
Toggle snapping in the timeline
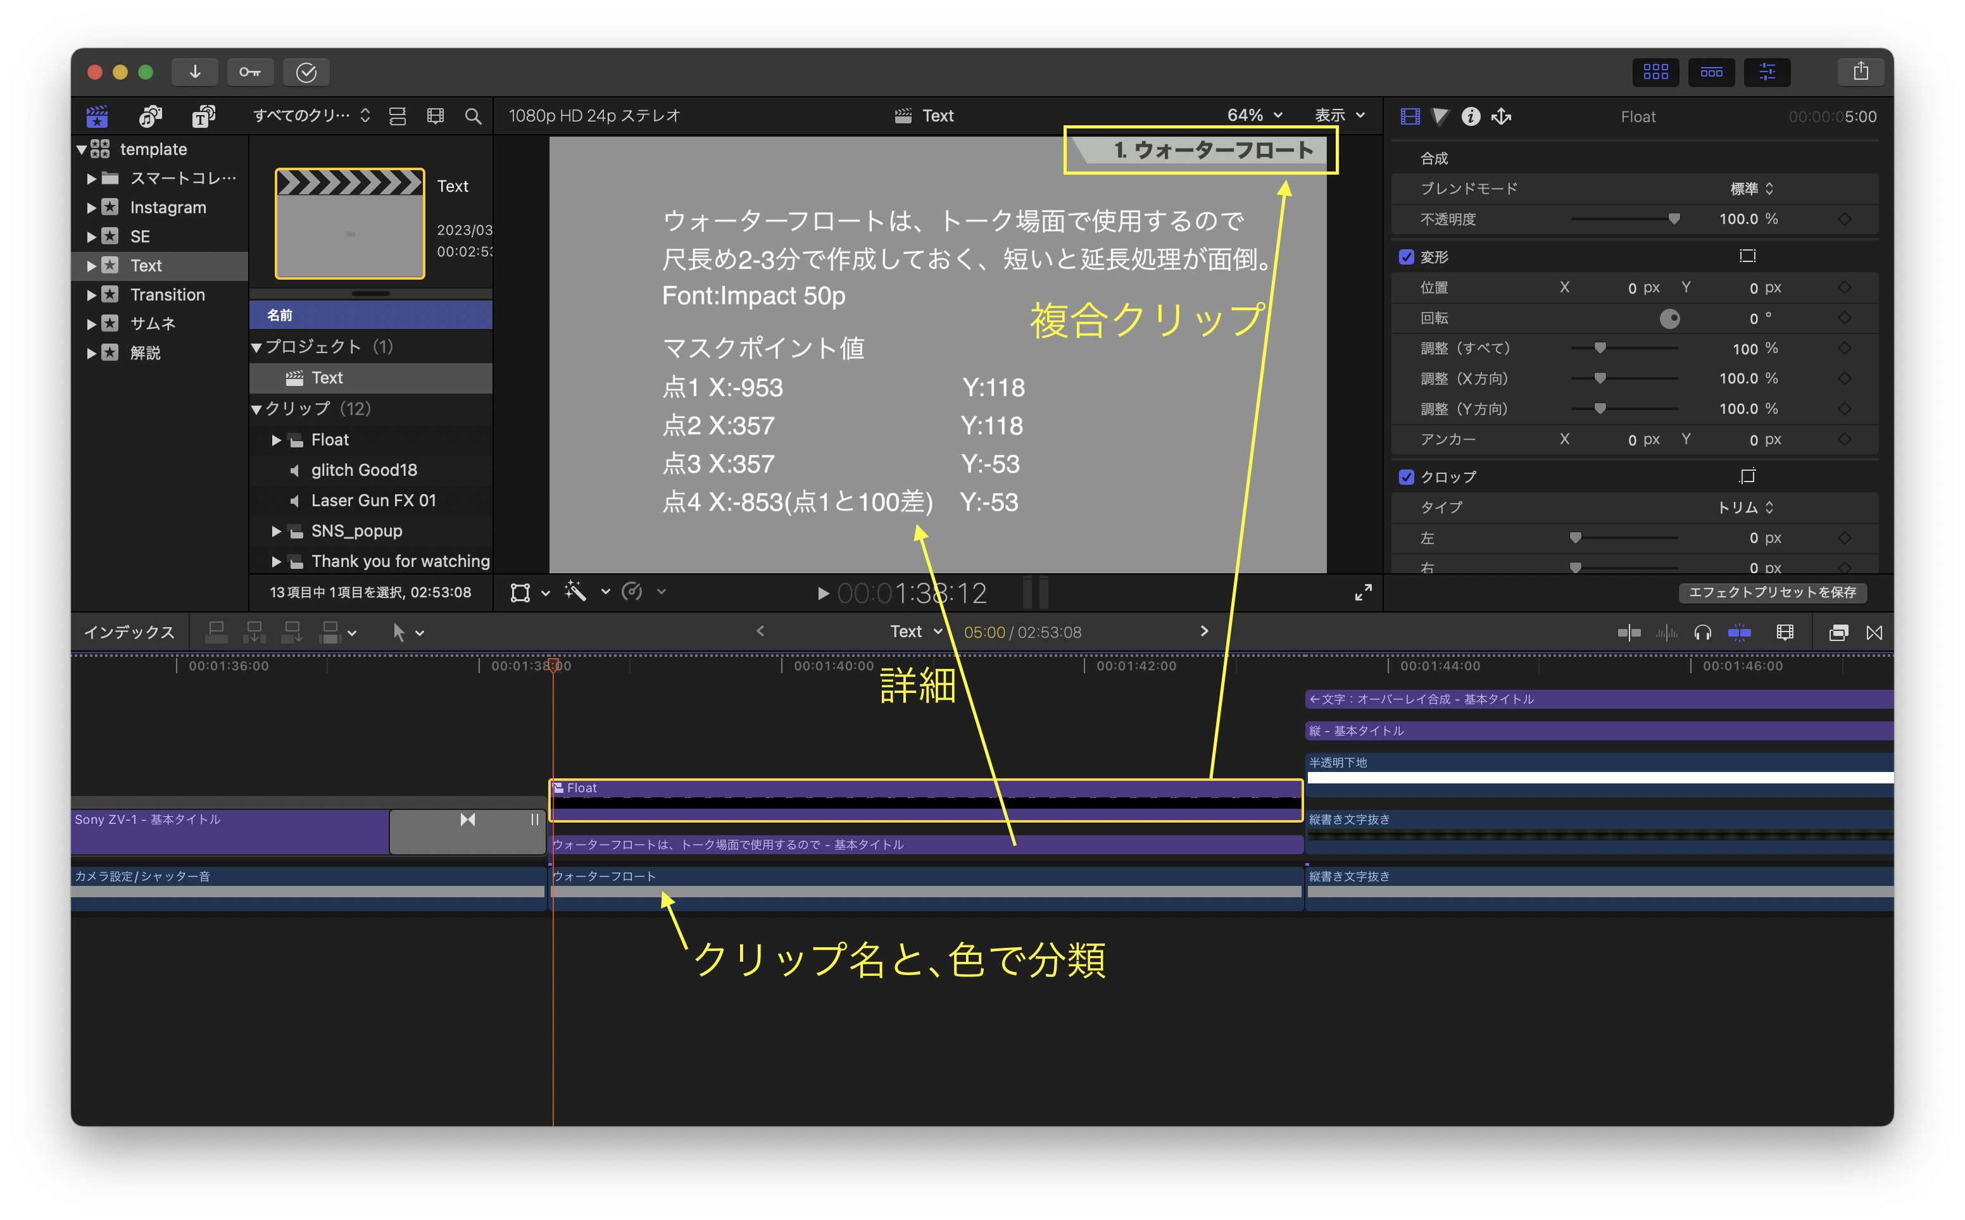[1739, 633]
